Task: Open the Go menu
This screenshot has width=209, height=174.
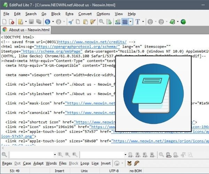Action: click(x=44, y=14)
